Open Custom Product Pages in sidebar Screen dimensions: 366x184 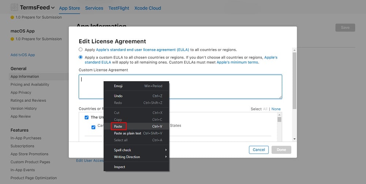30,162
